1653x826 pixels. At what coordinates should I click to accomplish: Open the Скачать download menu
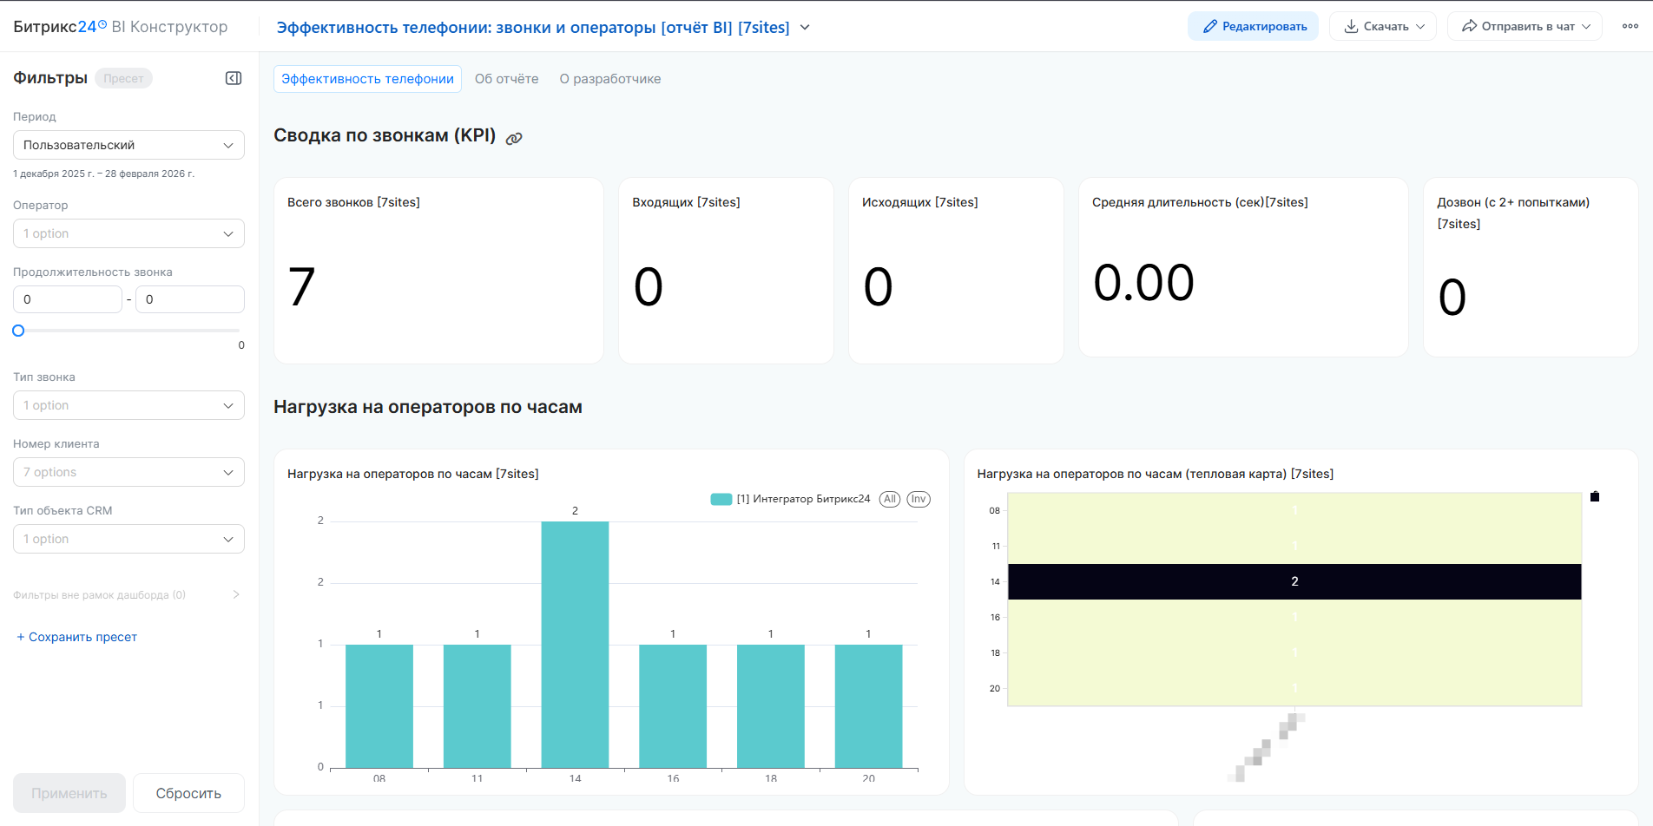[1383, 26]
